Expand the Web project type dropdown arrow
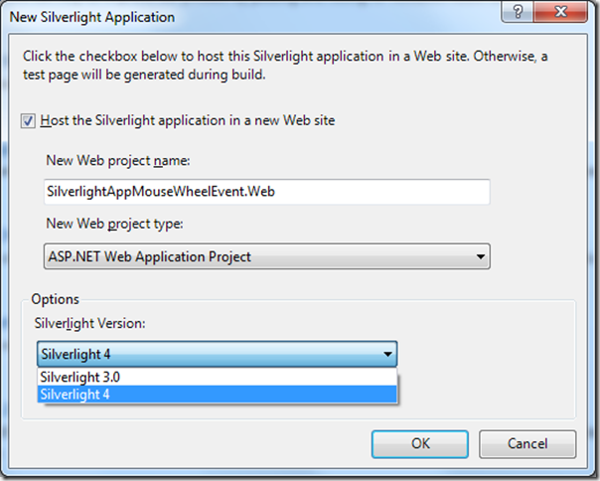This screenshot has height=481, width=600. pos(480,256)
